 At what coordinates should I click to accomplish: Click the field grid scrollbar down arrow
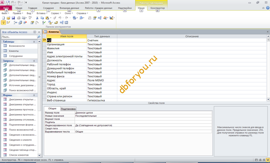pos(268,99)
